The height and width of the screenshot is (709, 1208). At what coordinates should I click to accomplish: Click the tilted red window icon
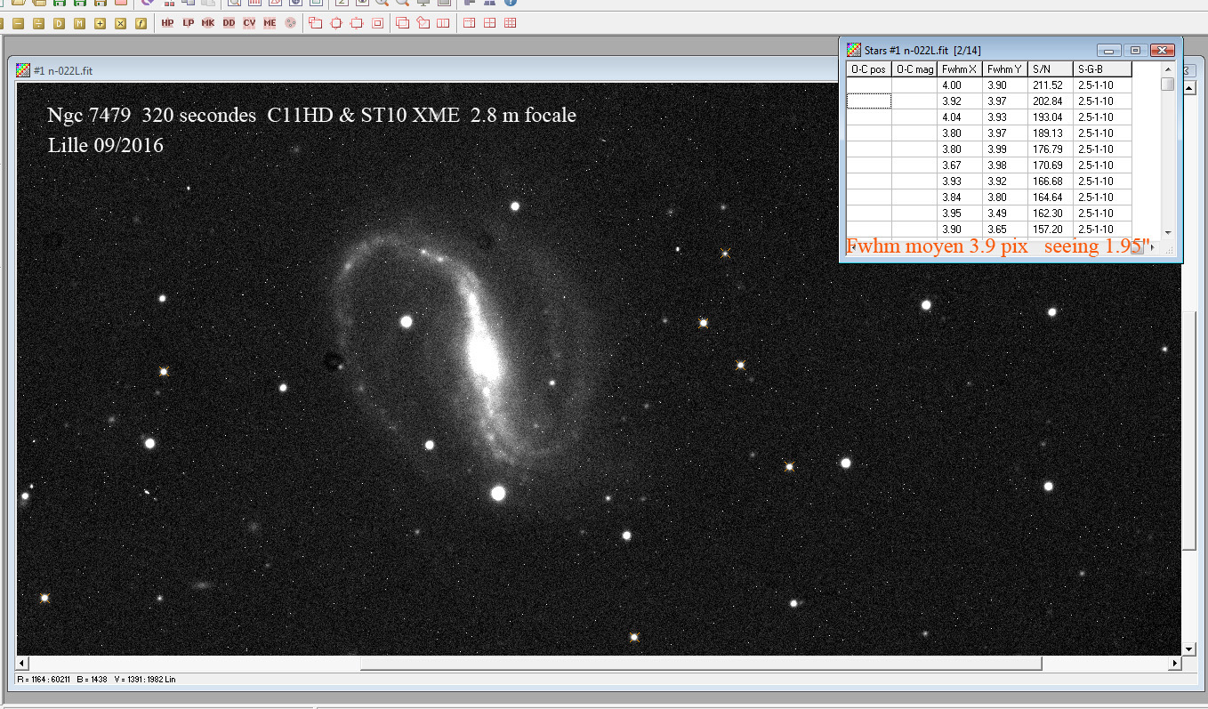coord(423,23)
